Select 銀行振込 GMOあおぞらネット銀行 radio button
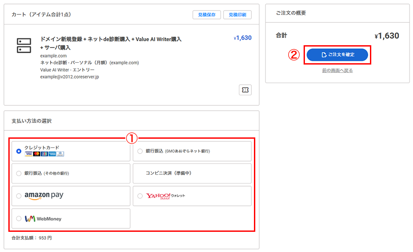 point(140,151)
